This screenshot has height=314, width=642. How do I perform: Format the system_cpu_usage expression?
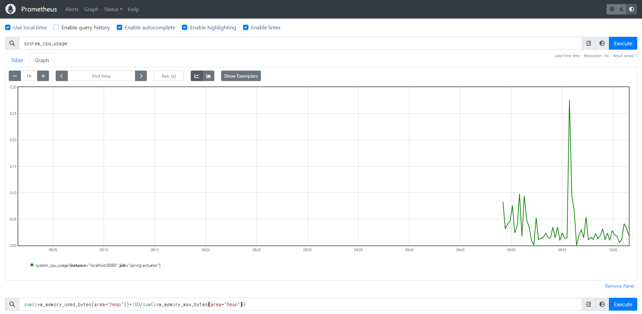589,43
